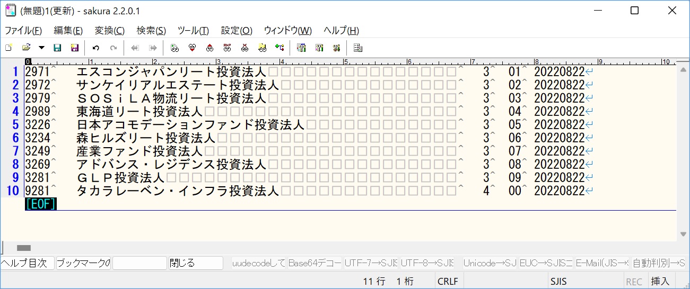
Task: Click the SJIS encoding status field
Action: [586, 282]
